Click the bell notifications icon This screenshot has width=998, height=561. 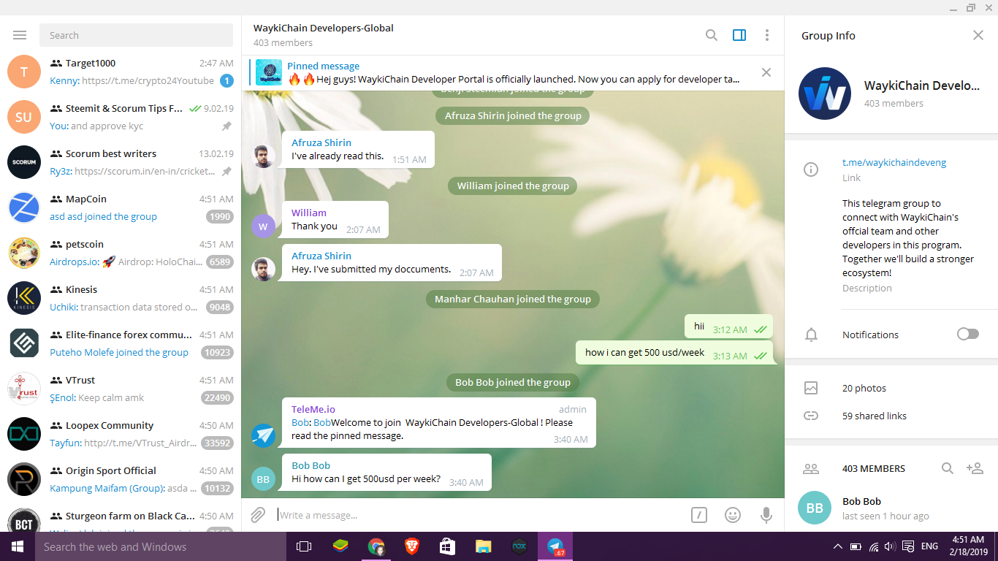click(811, 335)
